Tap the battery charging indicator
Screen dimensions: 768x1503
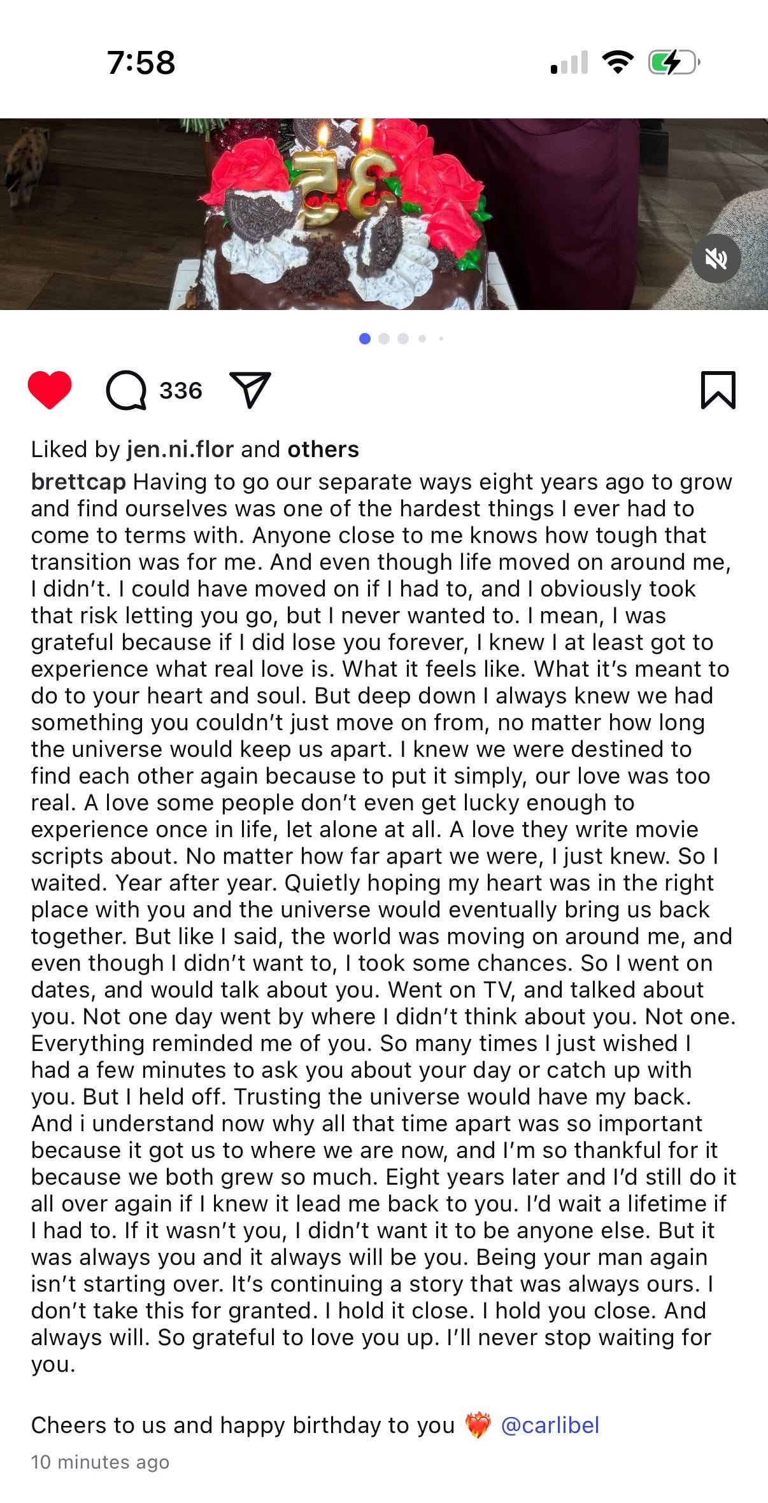coord(674,62)
